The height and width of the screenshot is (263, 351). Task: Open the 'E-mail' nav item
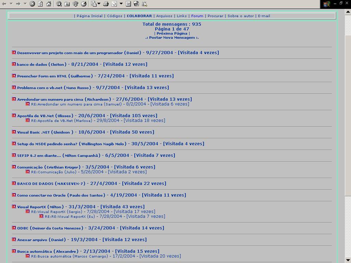[264, 16]
